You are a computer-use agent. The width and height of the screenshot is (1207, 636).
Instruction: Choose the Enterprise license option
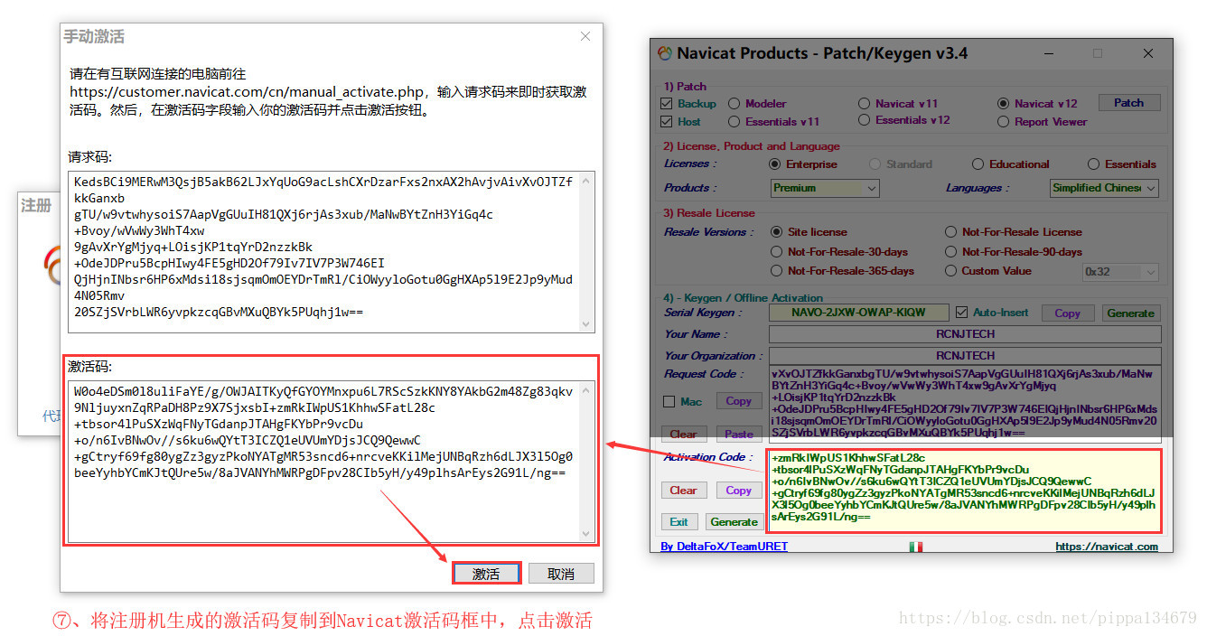774,164
